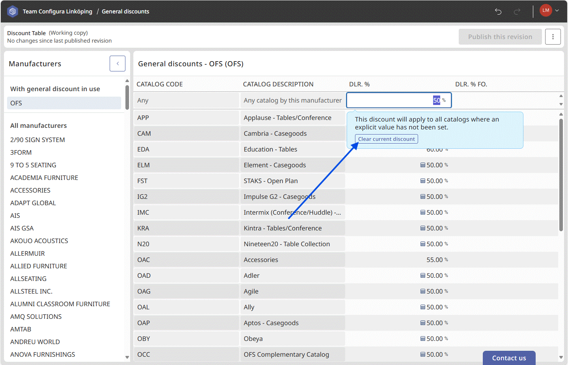
Task: Click the Publish this revision button
Action: click(500, 37)
